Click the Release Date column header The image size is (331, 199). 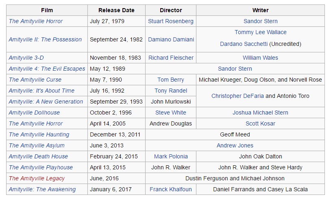[x=116, y=10]
